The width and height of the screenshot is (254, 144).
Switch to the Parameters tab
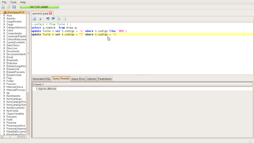click(104, 79)
